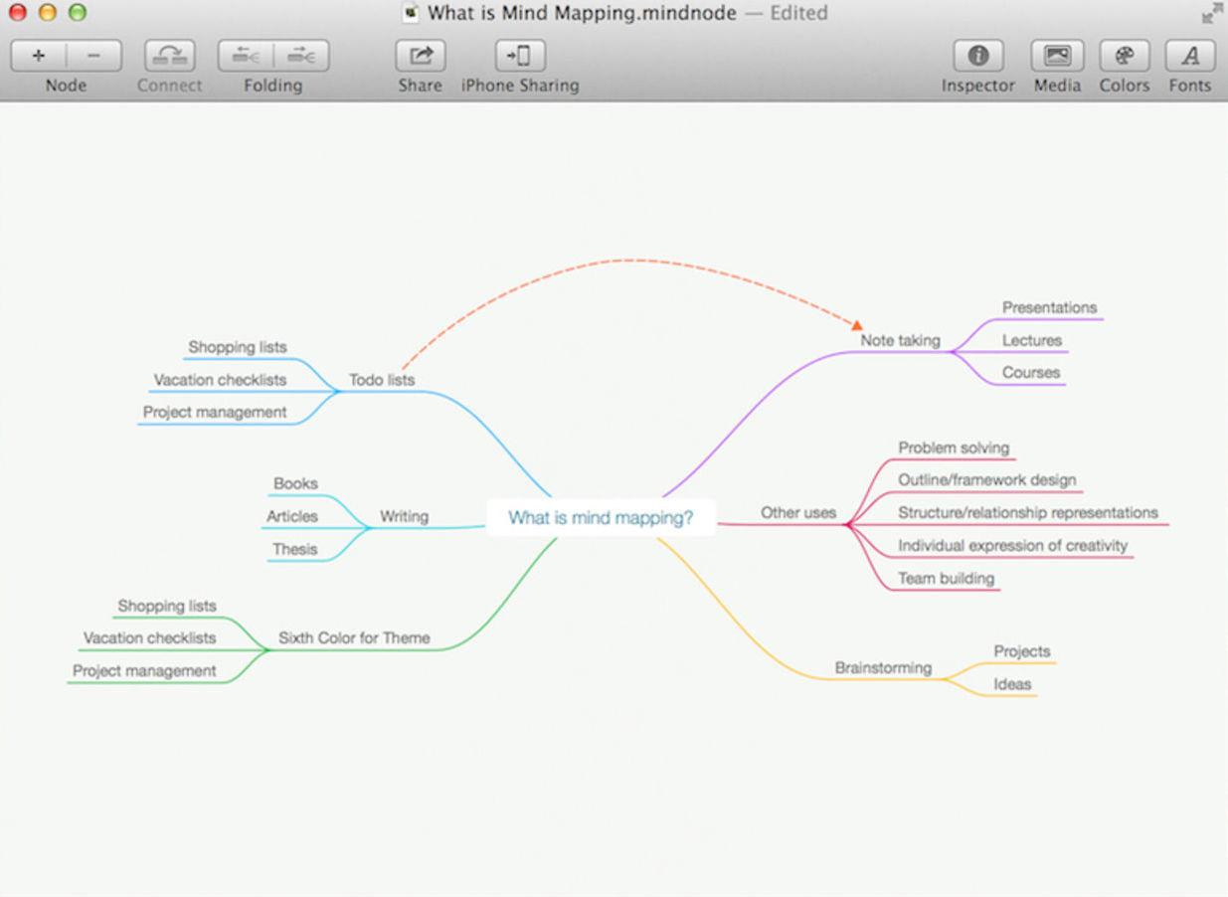Click 'Project management' under Todo lists
1228x897 pixels.
215,412
